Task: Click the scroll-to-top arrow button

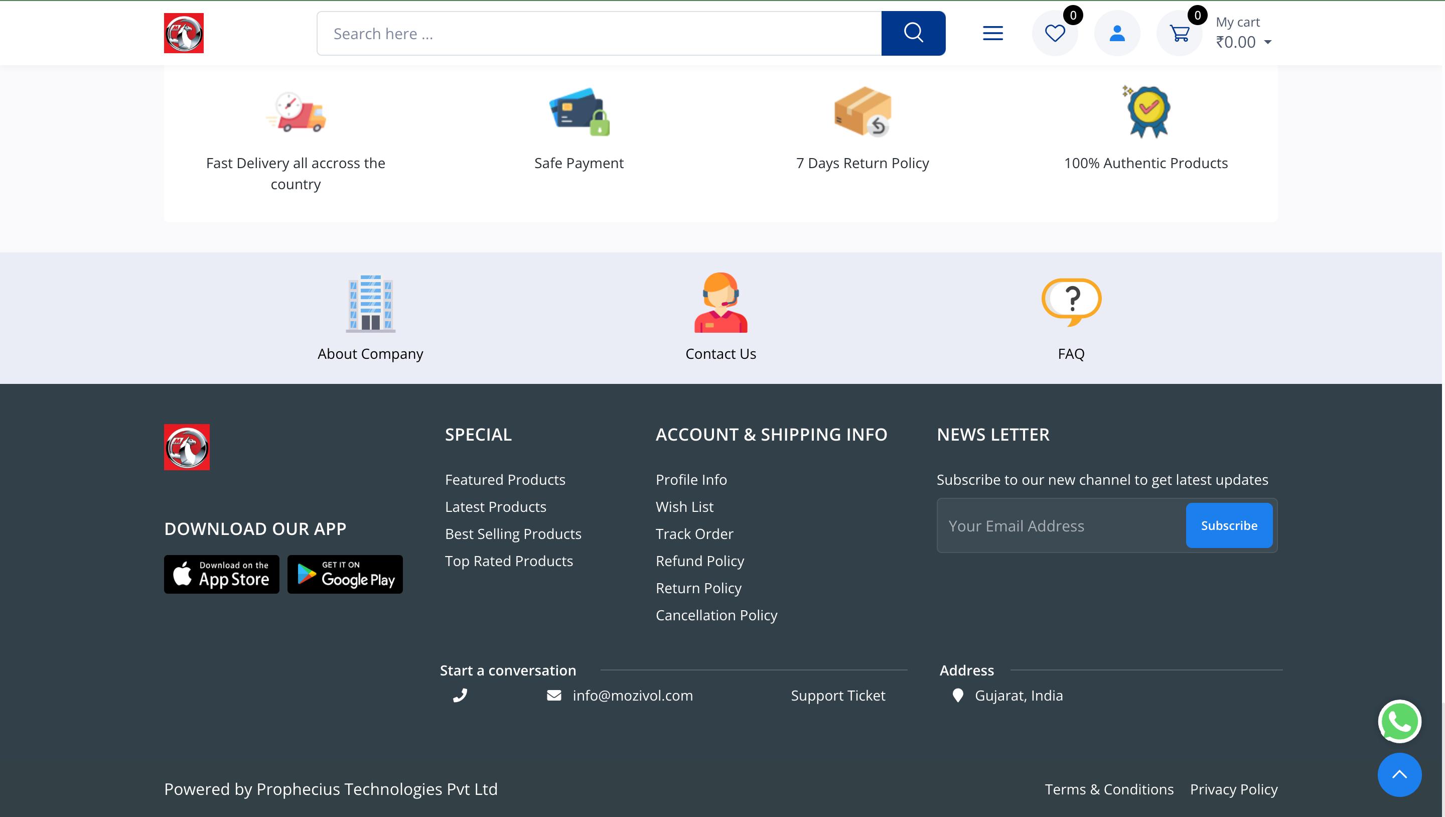Action: pyautogui.click(x=1399, y=775)
